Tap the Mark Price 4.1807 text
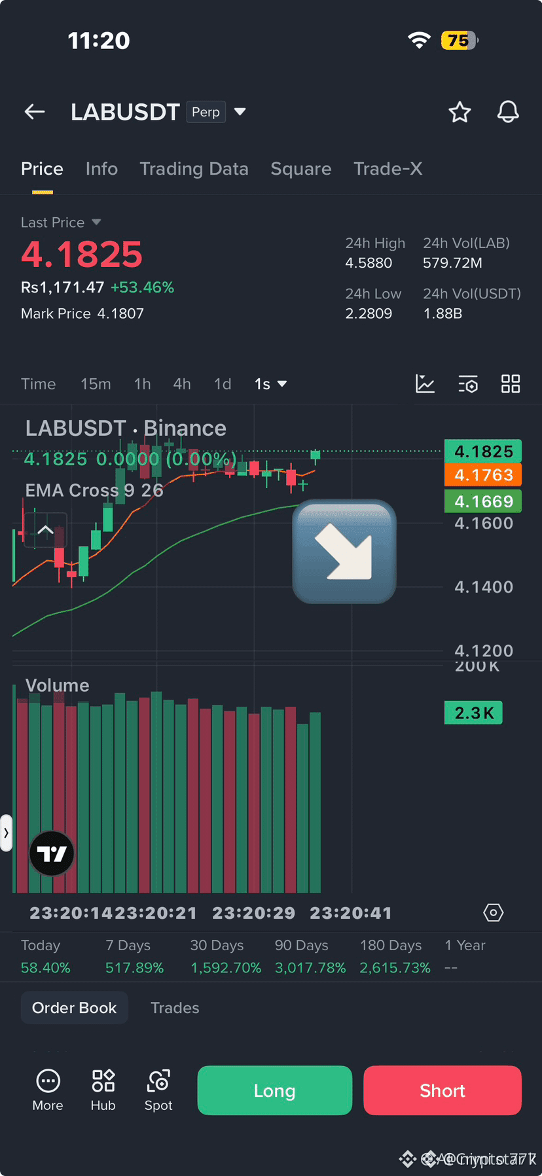542x1176 pixels. pos(82,313)
